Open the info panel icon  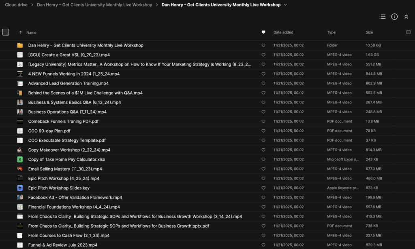coord(394,17)
